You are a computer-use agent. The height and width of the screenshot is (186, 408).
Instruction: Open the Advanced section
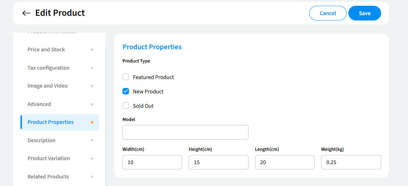click(x=39, y=104)
